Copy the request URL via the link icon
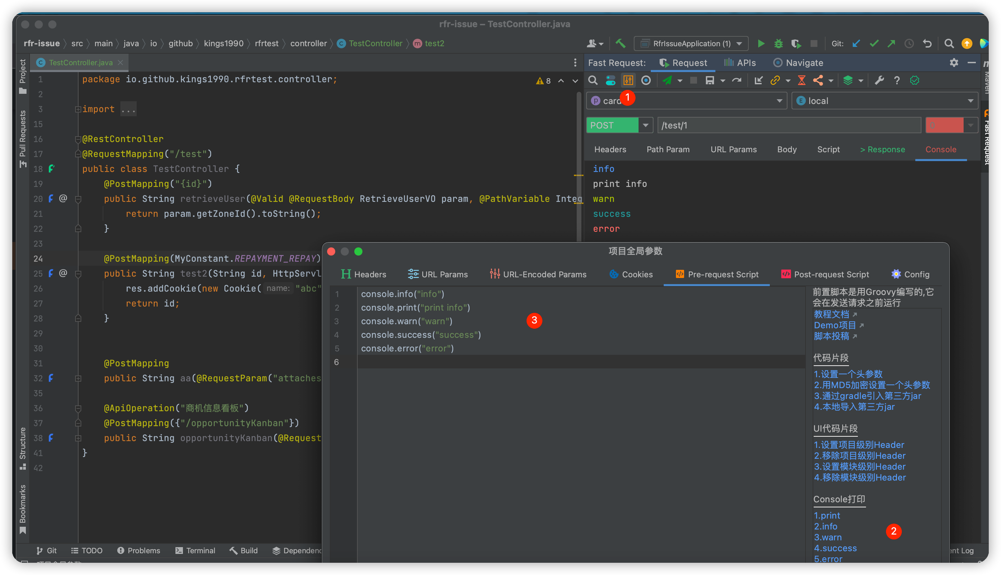 (x=776, y=80)
